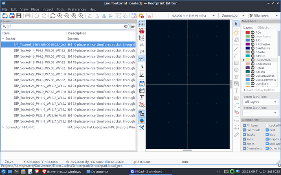Screen dimensions: 281x175
Task: Open the Zoom level dropdown
Action: [233, 16]
